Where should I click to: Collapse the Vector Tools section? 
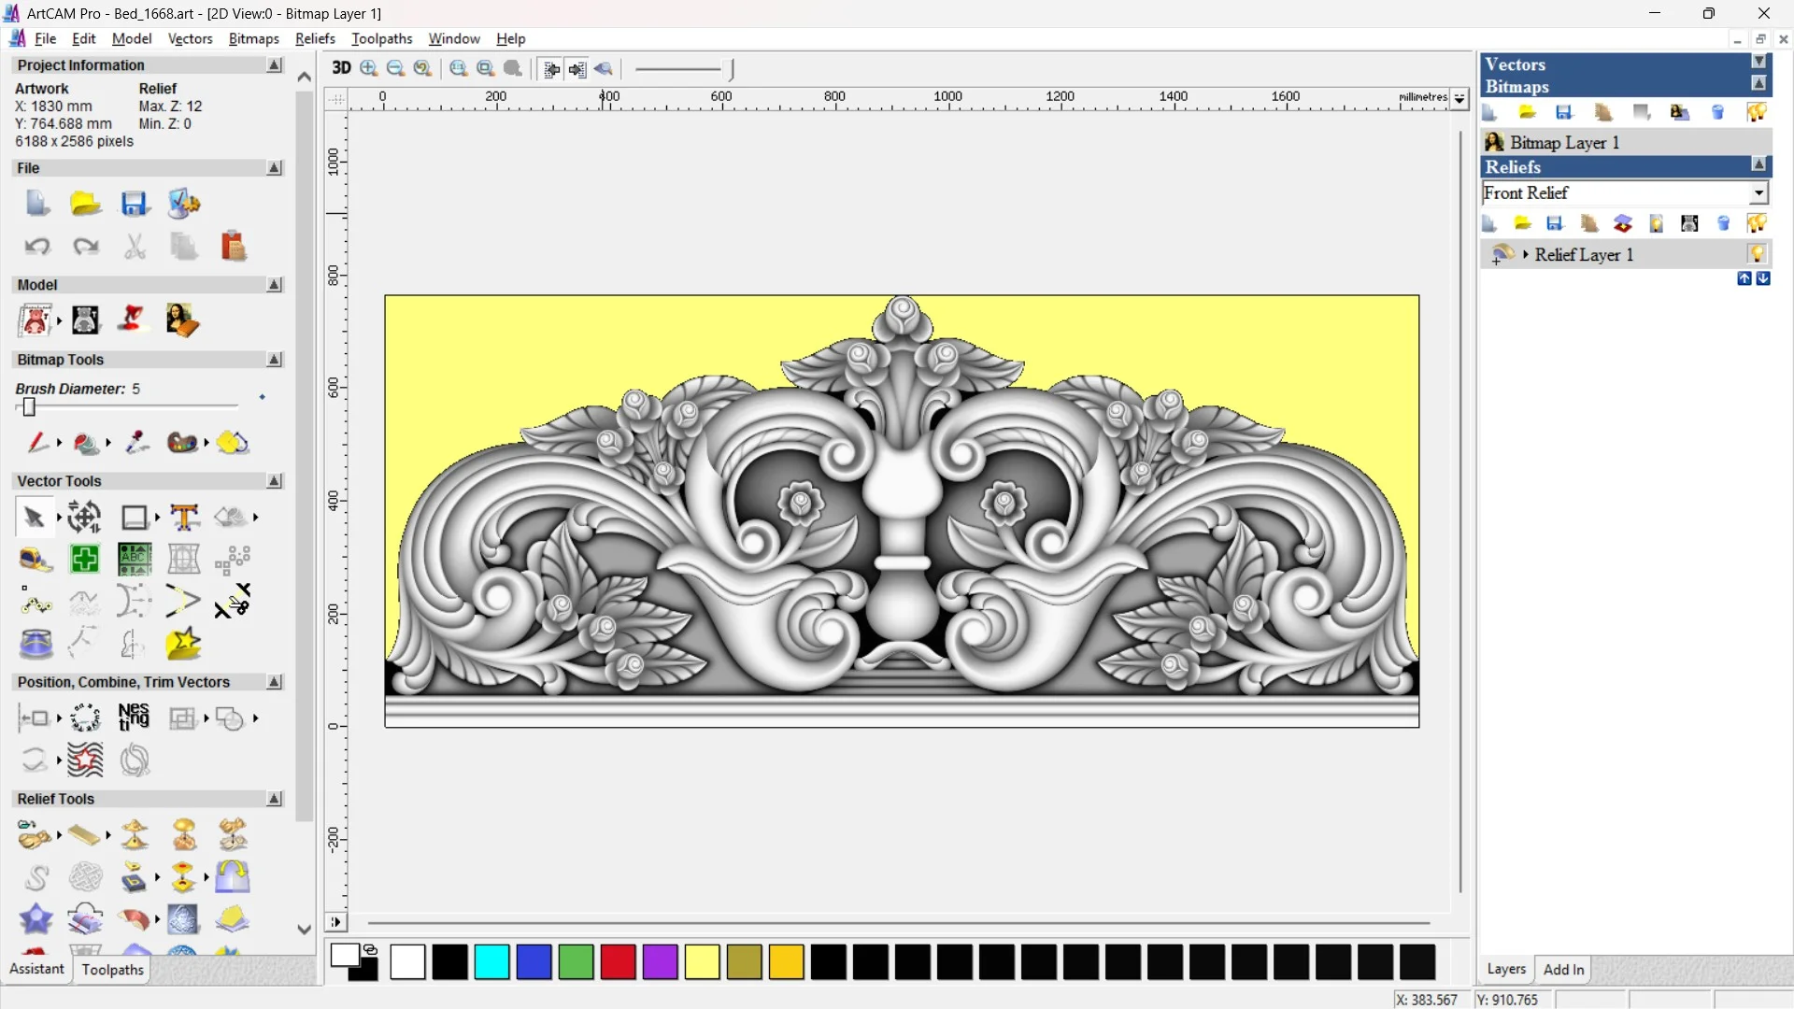tap(275, 480)
